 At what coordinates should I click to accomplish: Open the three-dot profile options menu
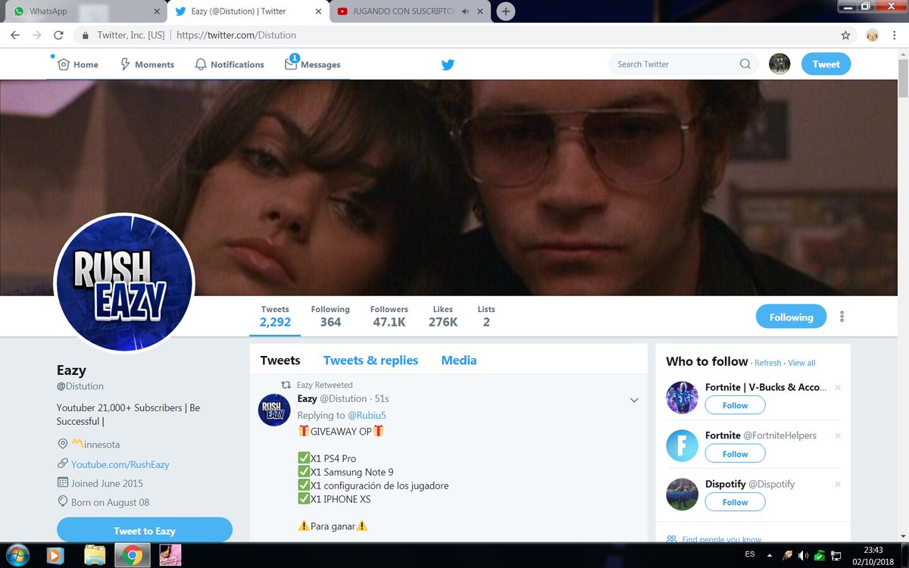click(x=842, y=317)
